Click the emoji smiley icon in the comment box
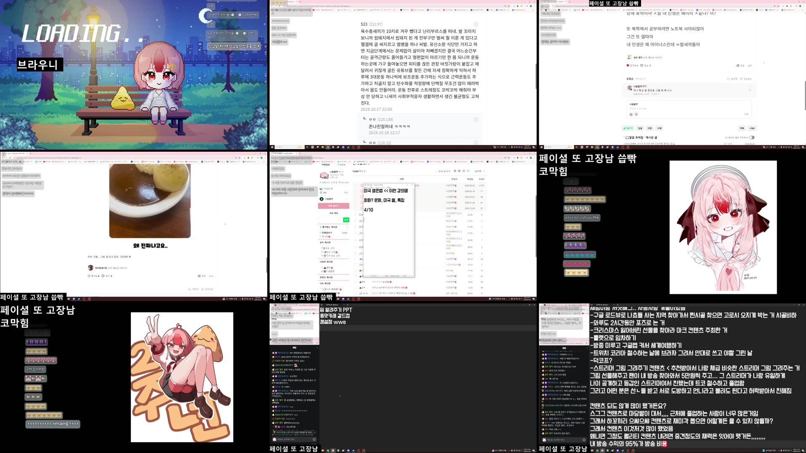806x453 pixels. [x=636, y=114]
